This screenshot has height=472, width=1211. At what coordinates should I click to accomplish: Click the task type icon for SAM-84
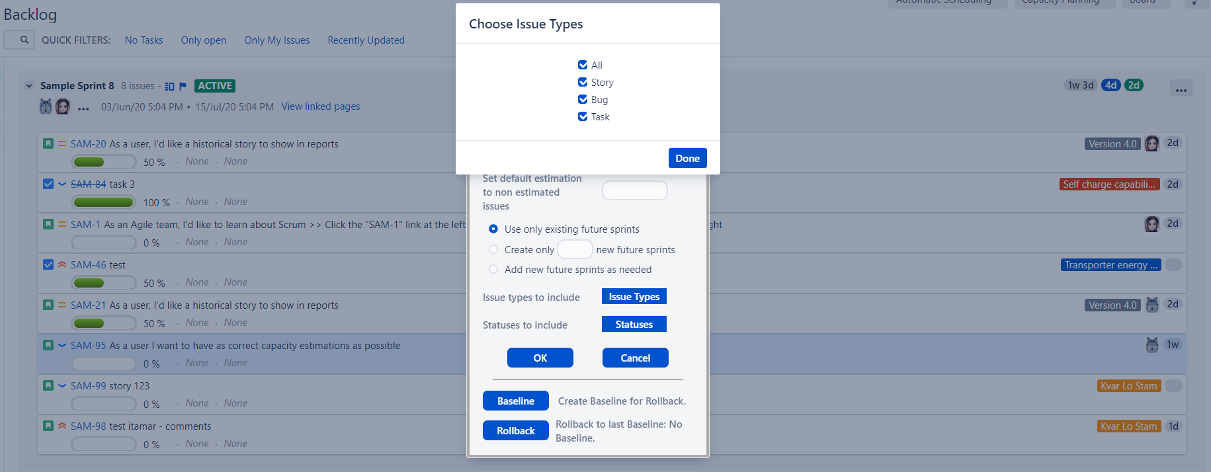48,184
